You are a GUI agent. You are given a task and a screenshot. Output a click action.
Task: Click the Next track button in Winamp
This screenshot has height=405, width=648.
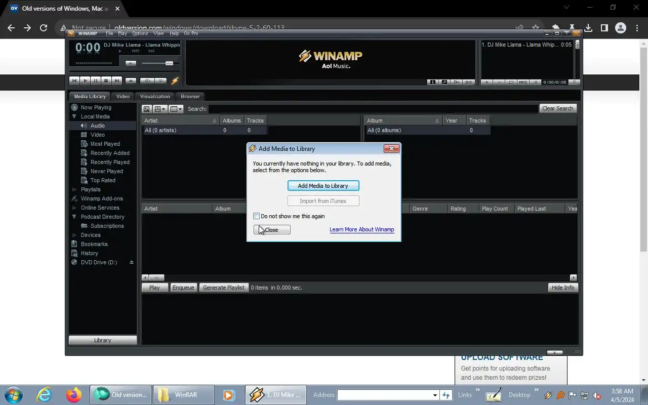(x=117, y=80)
